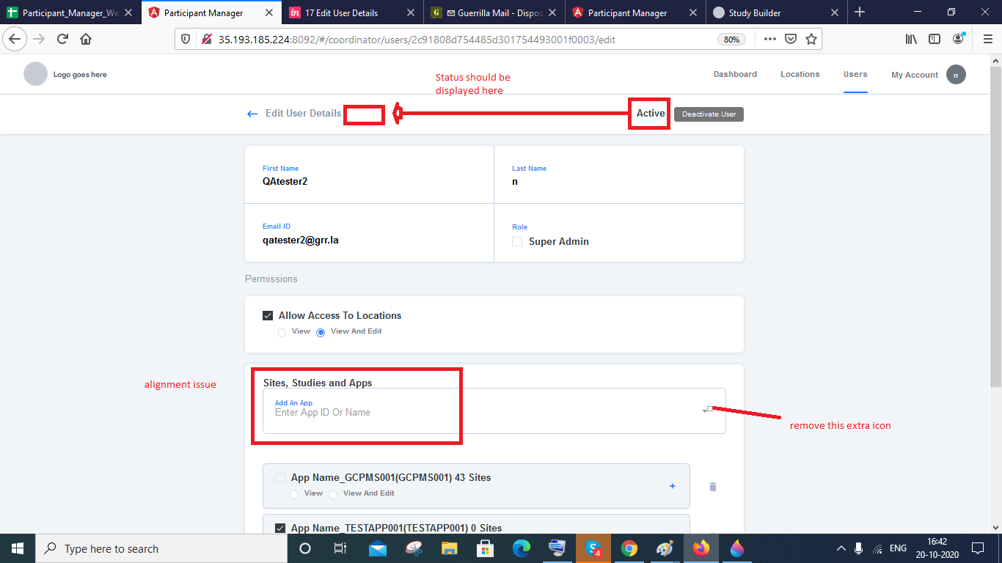
Task: Show hidden system tray icons chevron
Action: click(841, 548)
